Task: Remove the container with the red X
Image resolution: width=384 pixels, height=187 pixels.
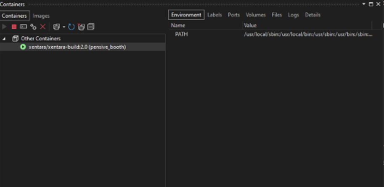Action: 42,27
